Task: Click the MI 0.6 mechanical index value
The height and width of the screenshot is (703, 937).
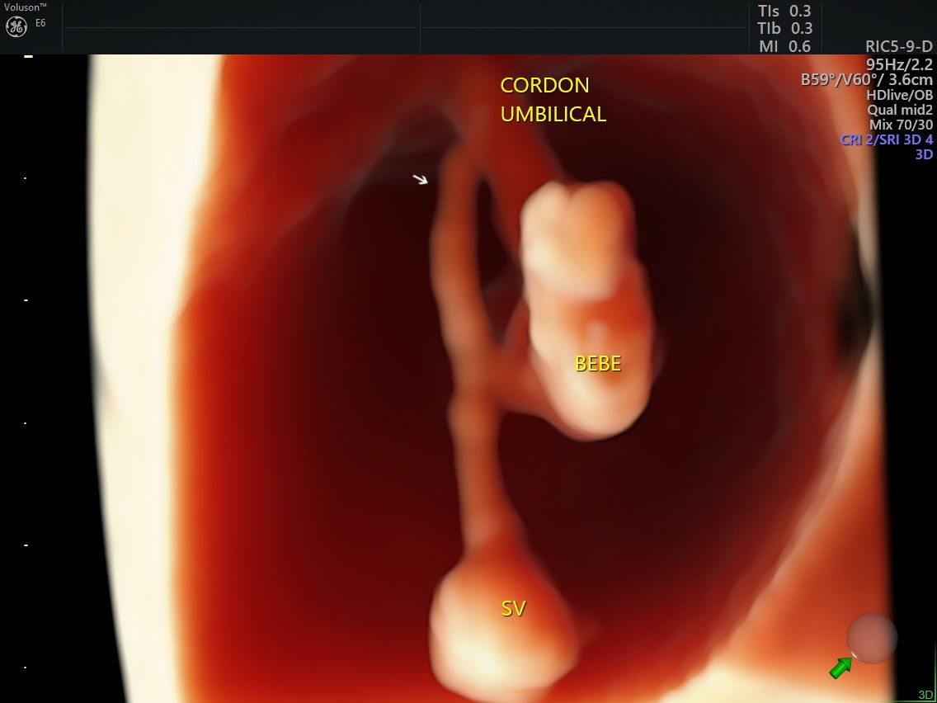Action: tap(784, 47)
